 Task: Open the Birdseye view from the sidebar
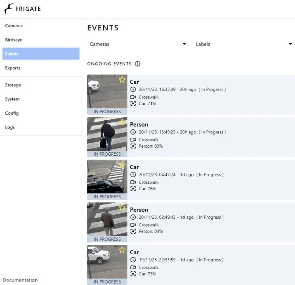click(14, 40)
